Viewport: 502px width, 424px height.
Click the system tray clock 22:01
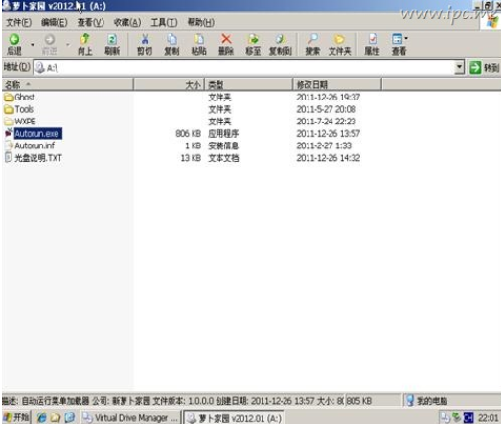[489, 417]
